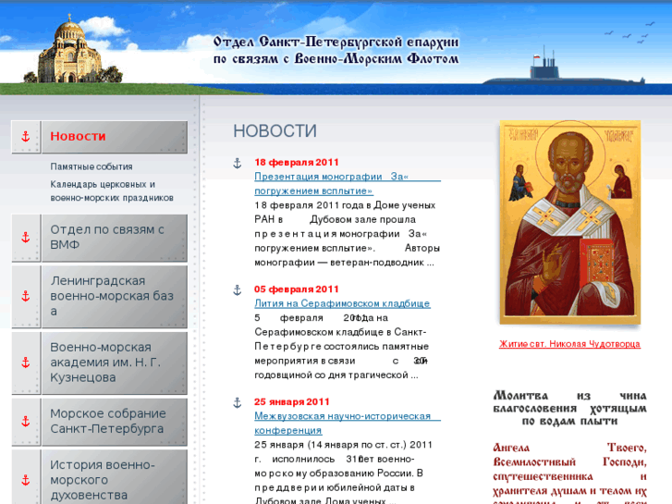Viewport: 672px width, 504px height.
Task: Click the date 18 февраля 2011
Action: tap(296, 163)
